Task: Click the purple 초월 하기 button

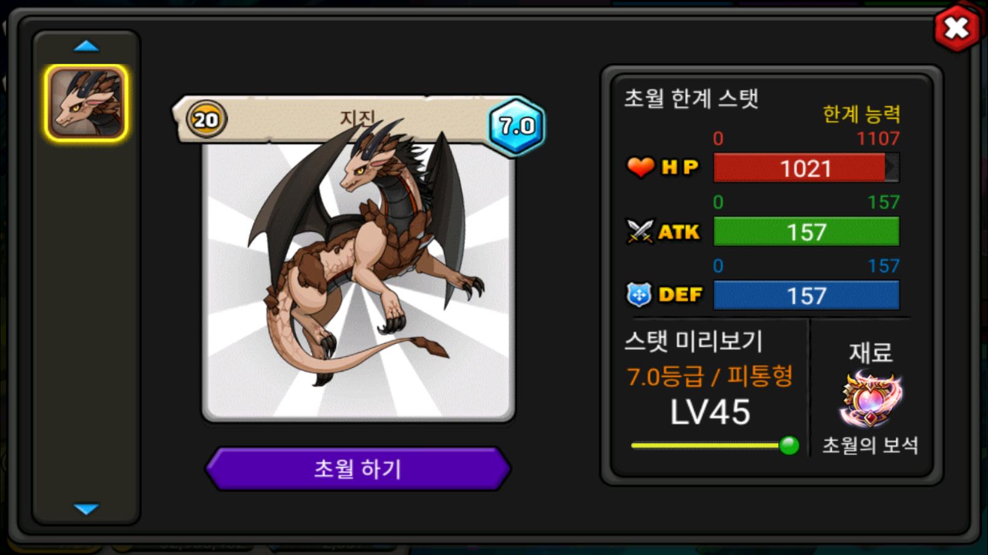Action: (x=358, y=468)
